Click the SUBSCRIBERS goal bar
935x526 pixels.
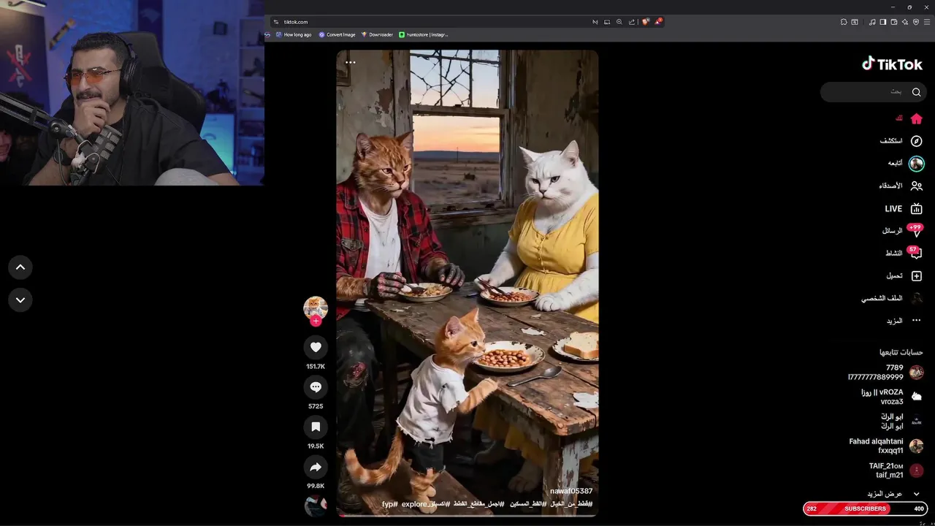[x=865, y=508]
